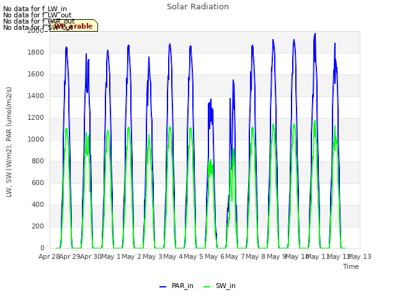Click the low PAR_in peak on May 5

click(211, 100)
